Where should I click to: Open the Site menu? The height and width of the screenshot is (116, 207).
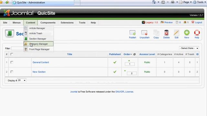pos(5,23)
